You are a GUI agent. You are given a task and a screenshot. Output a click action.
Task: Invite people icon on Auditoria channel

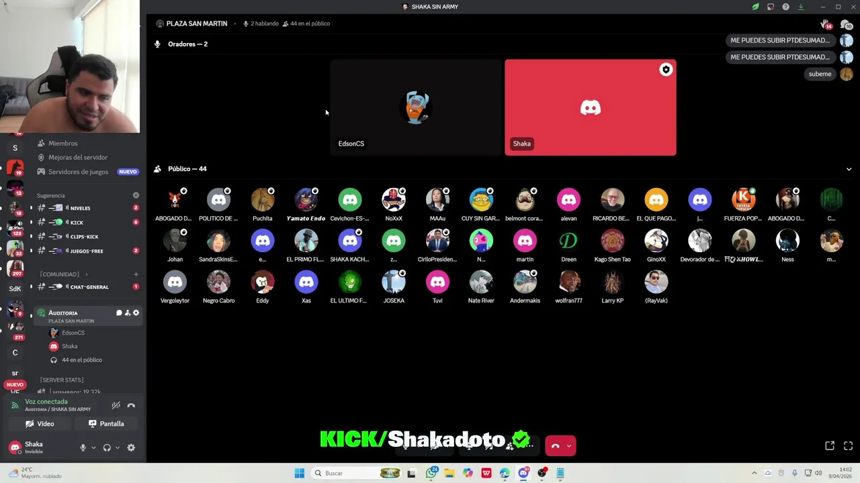[128, 313]
